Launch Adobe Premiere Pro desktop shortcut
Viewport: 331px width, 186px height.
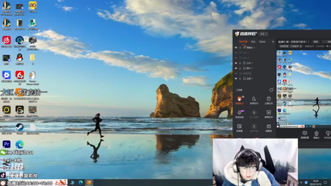[x=7, y=144]
